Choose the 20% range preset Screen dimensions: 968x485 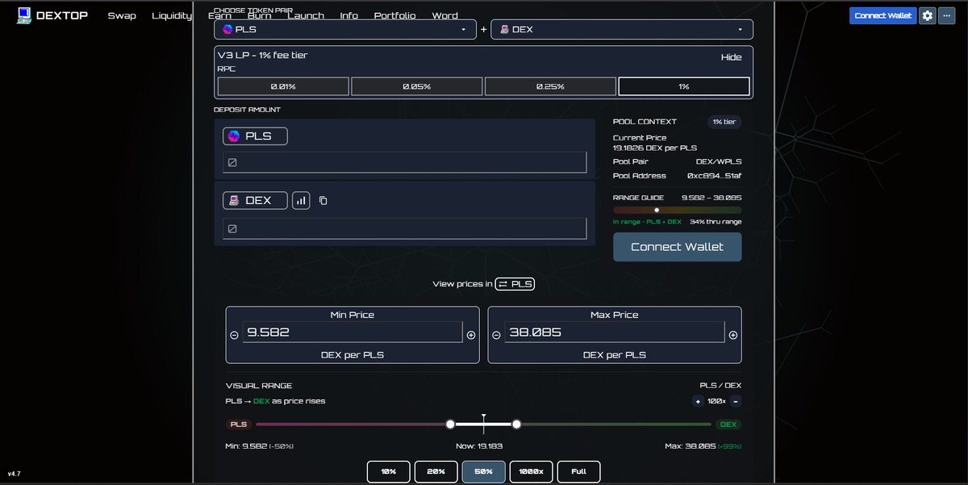pos(436,471)
